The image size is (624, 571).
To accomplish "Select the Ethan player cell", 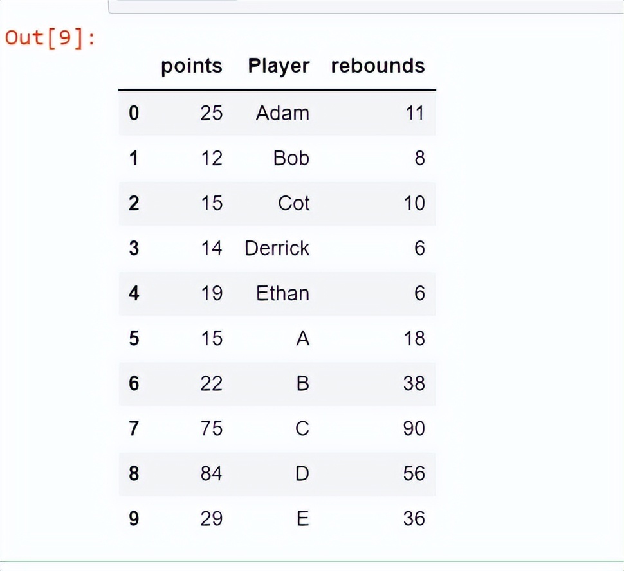I will point(282,293).
